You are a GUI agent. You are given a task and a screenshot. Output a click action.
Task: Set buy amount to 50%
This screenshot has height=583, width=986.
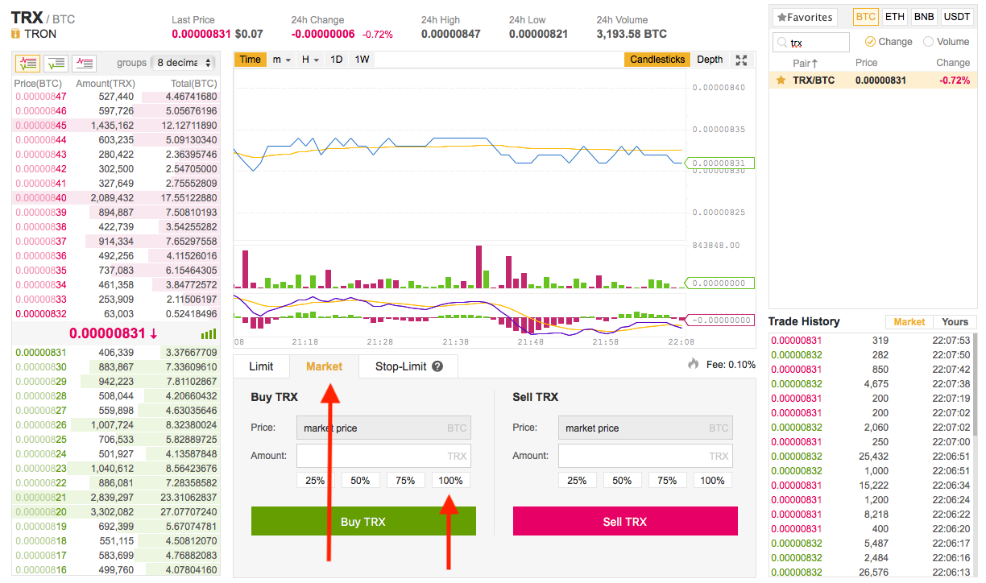point(360,480)
